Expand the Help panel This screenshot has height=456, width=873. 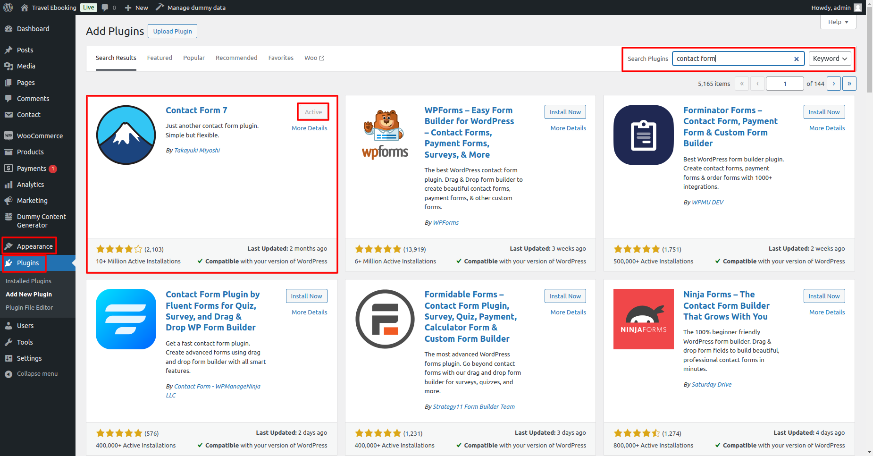pos(838,22)
